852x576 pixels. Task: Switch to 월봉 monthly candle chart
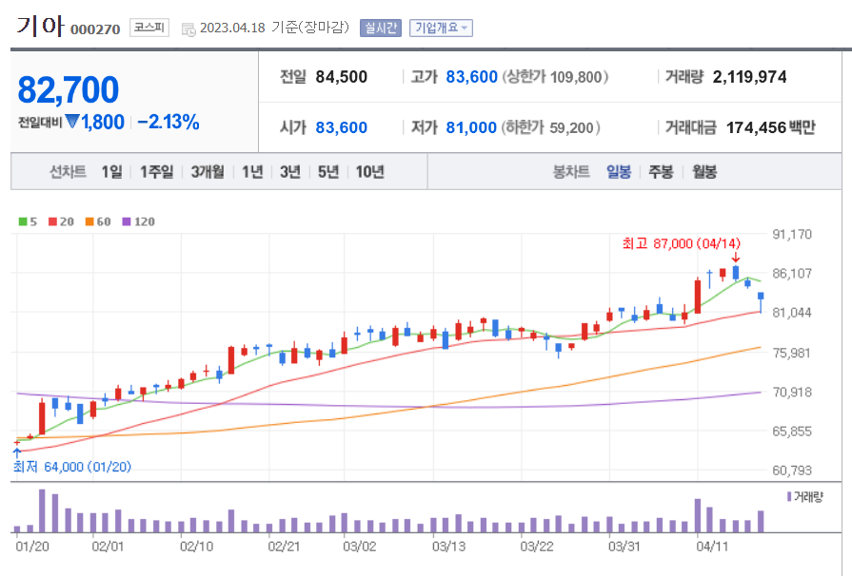click(704, 172)
